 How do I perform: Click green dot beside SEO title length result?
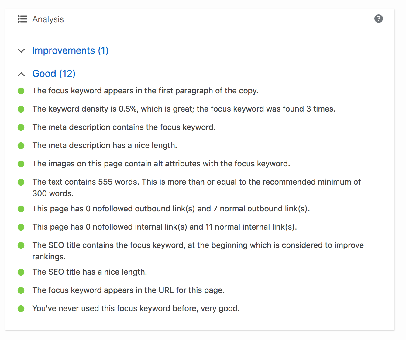[x=21, y=272]
